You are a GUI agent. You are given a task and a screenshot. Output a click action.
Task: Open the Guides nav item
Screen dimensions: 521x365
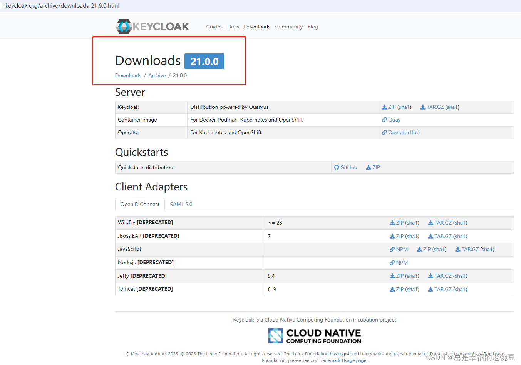click(214, 27)
